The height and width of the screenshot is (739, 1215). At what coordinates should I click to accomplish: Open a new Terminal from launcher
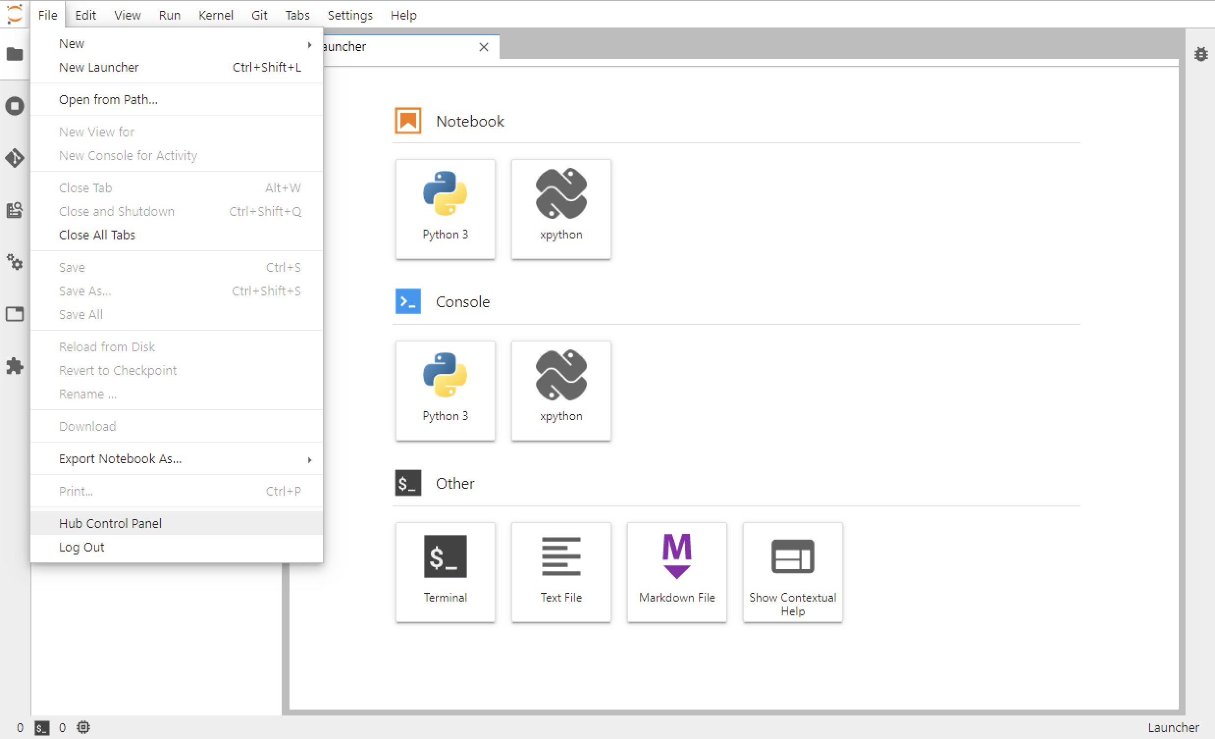pos(445,572)
